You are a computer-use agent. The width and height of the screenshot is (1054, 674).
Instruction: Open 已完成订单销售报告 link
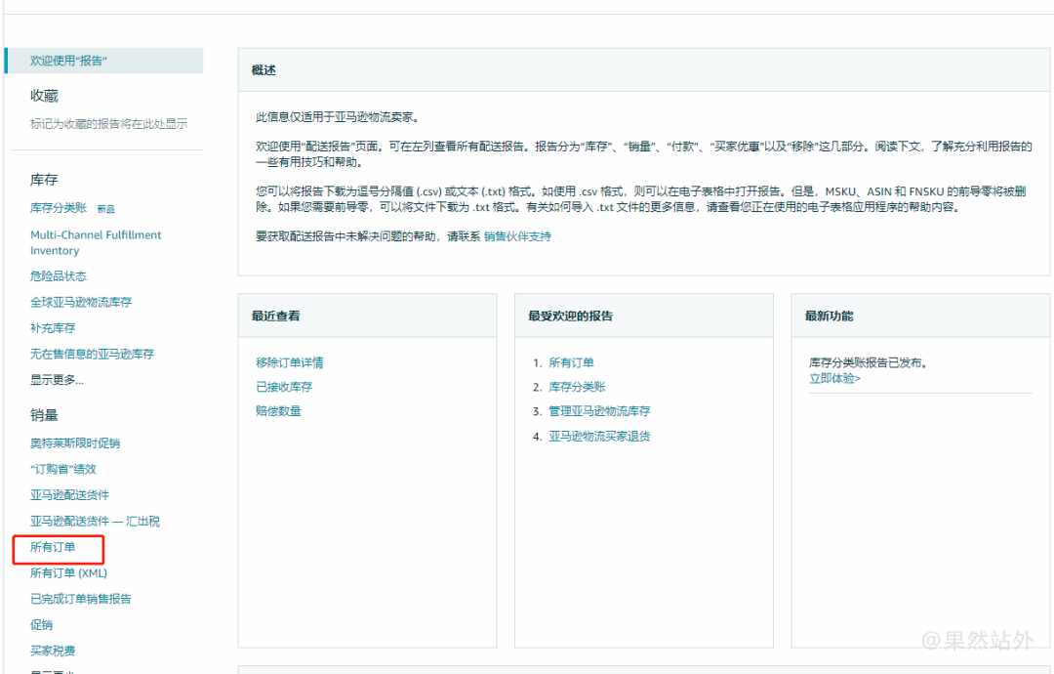pyautogui.click(x=81, y=599)
